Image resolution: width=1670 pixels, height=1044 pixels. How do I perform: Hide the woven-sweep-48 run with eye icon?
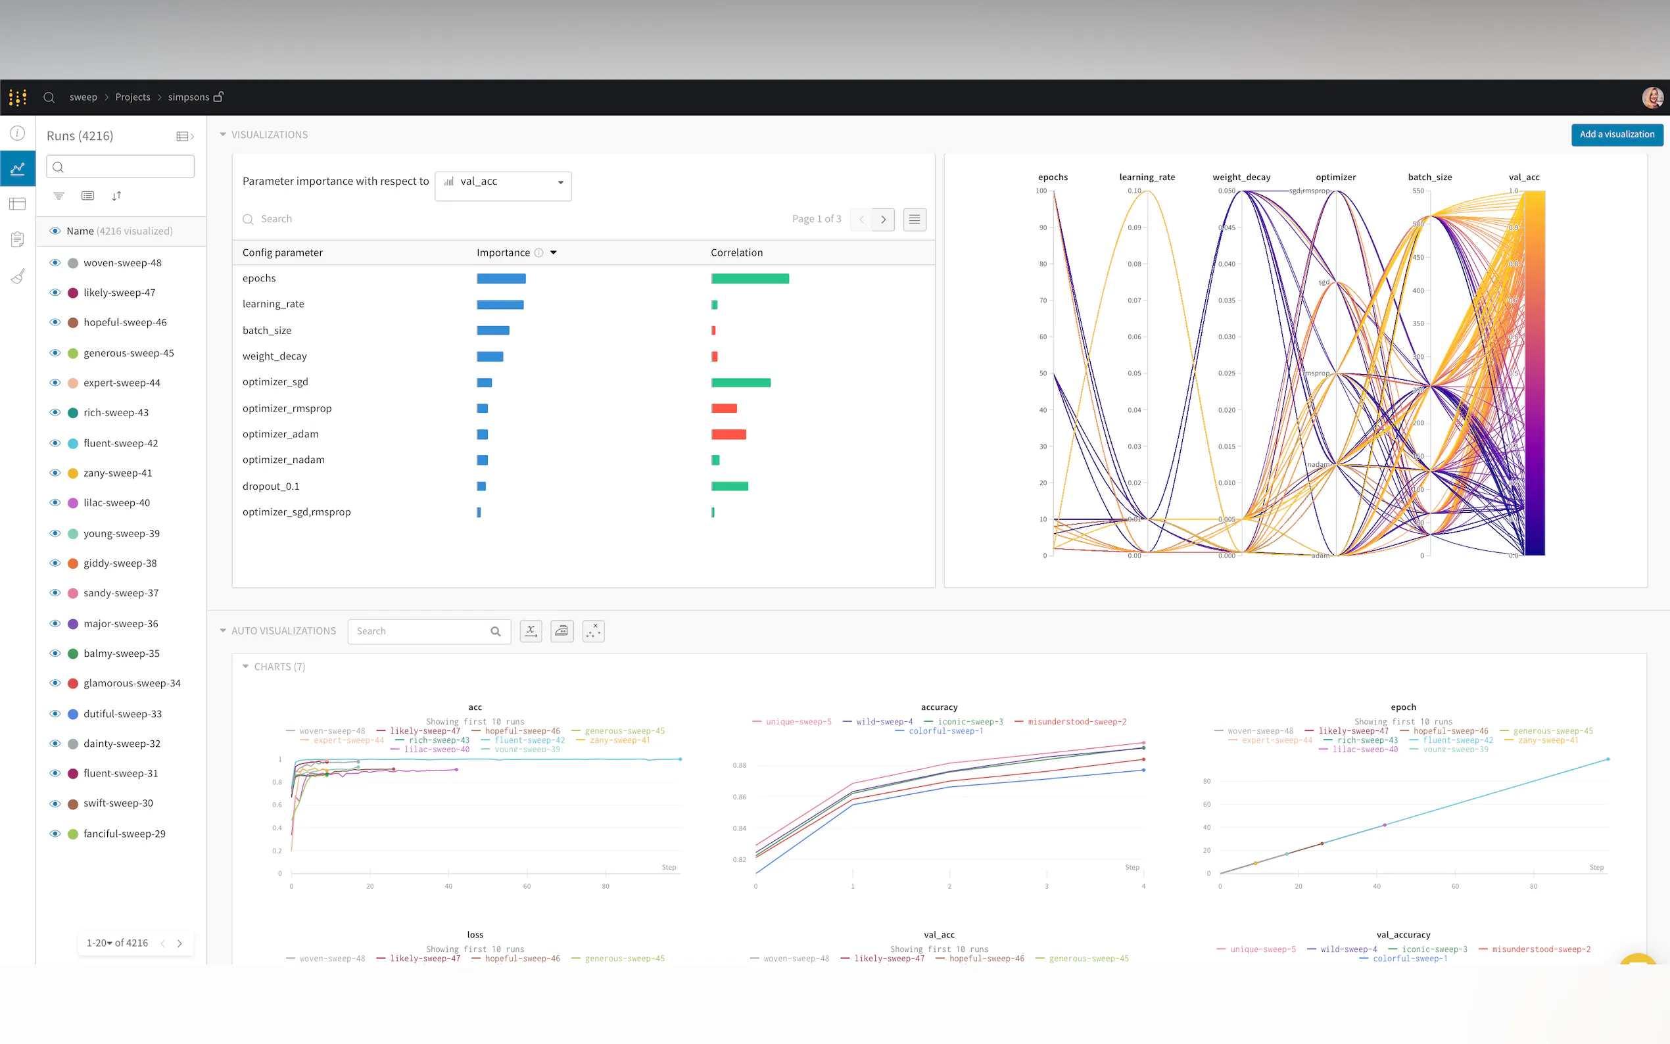[55, 262]
